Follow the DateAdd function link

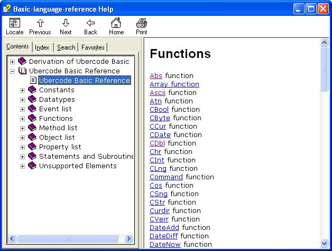(x=164, y=228)
